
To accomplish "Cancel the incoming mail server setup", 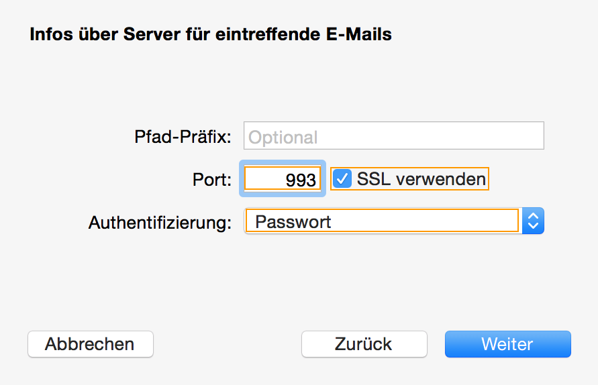I will pyautogui.click(x=90, y=344).
